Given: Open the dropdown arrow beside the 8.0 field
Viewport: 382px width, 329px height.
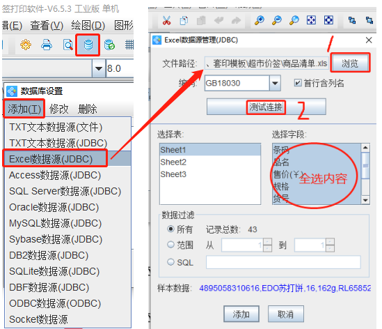Looking at the screenshot, I should tap(99, 68).
